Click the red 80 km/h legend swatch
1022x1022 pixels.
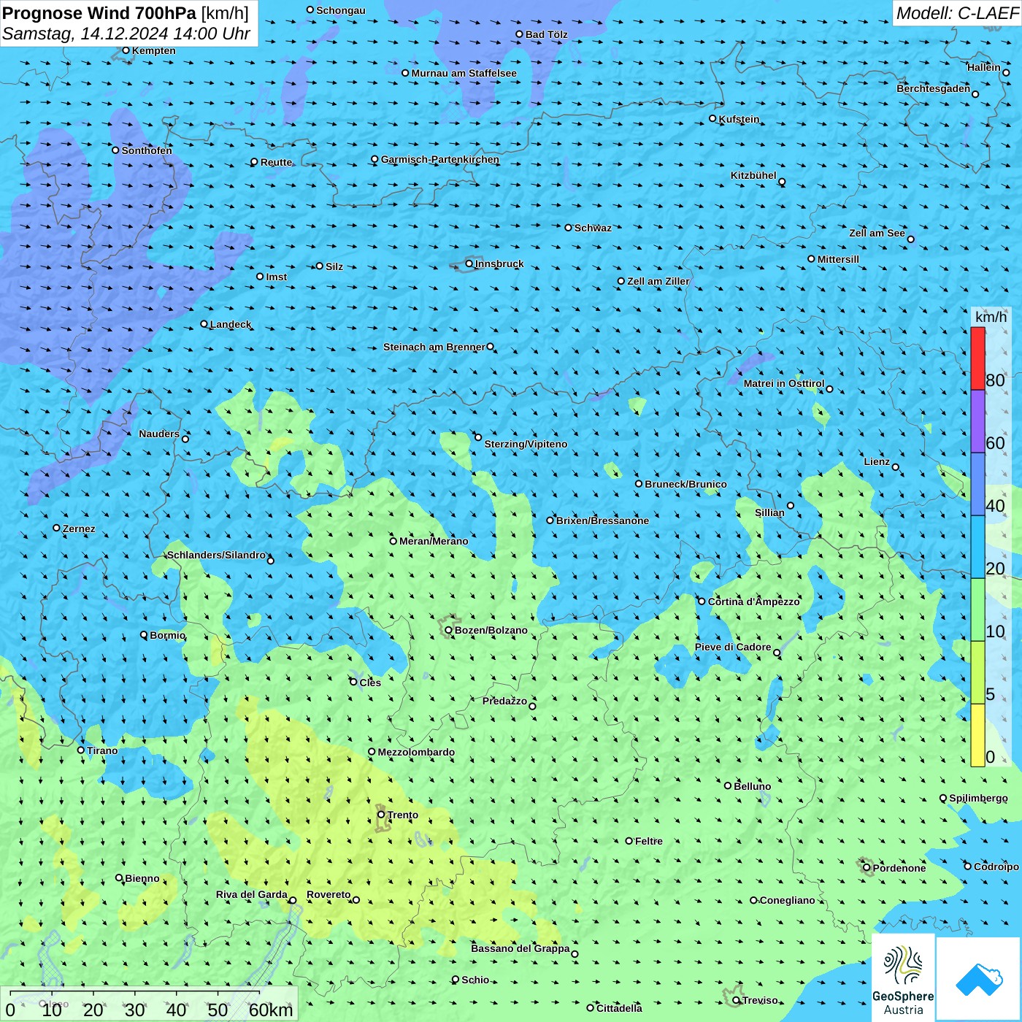click(x=977, y=358)
